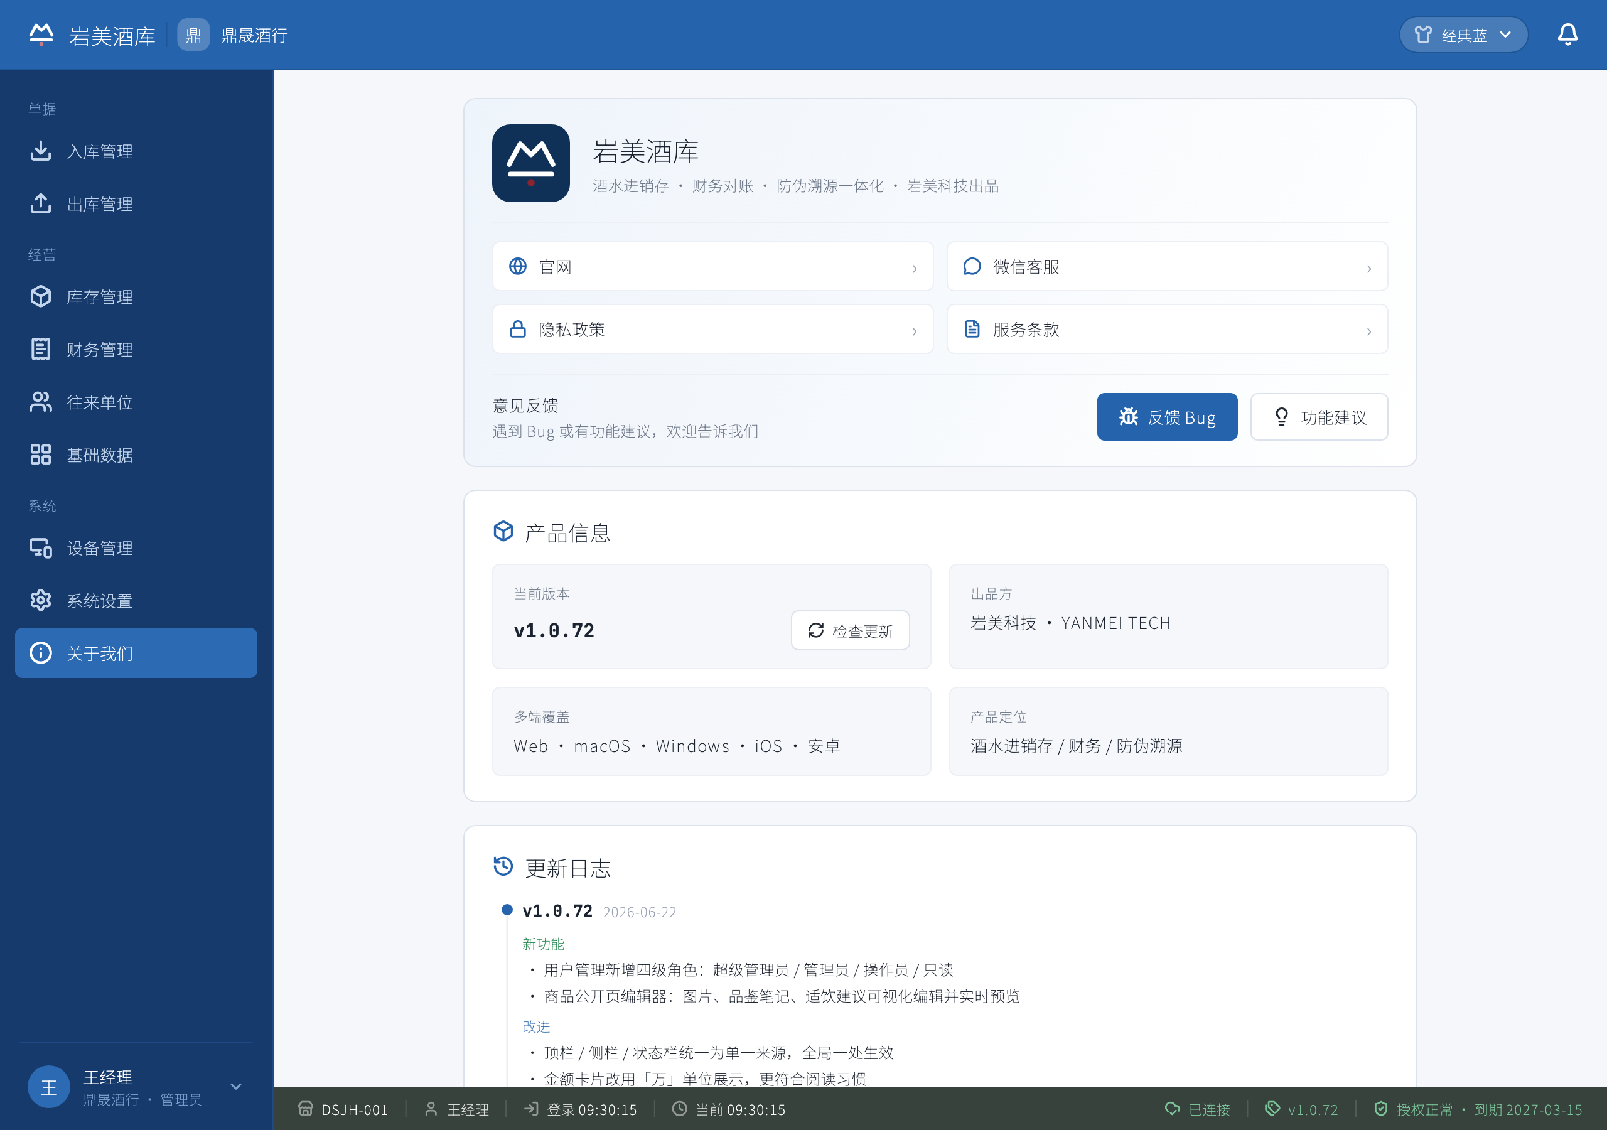The height and width of the screenshot is (1130, 1607).
Task: Click the 出库管理 upload icon
Action: (x=41, y=204)
